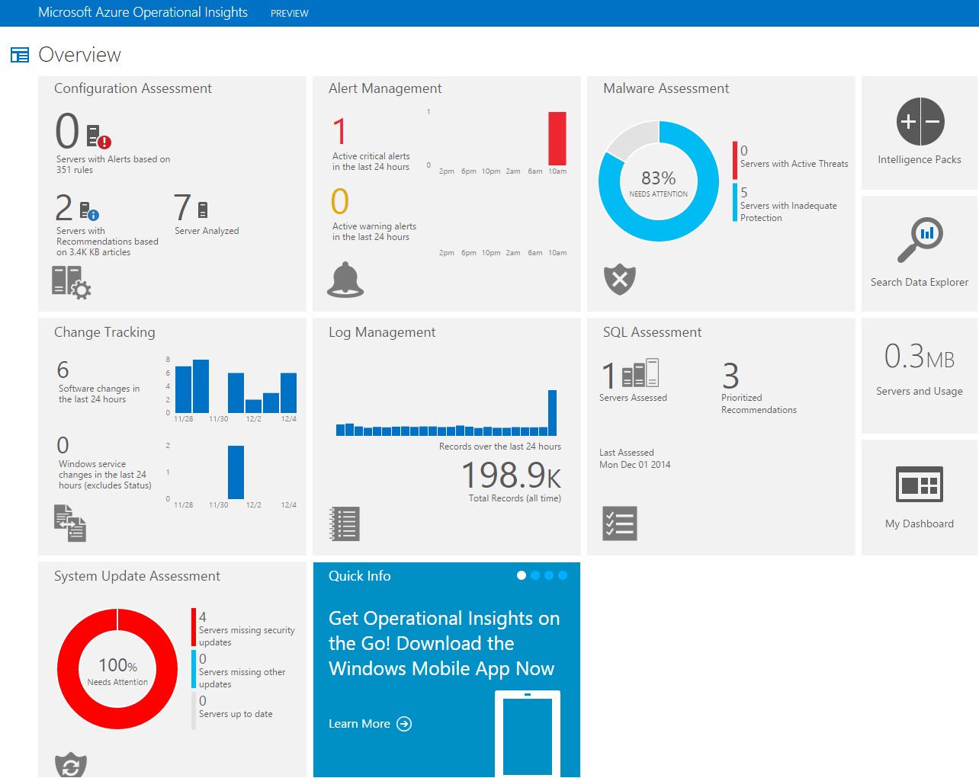Click the Learn More arrow circle icon
979x778 pixels.
pos(404,724)
